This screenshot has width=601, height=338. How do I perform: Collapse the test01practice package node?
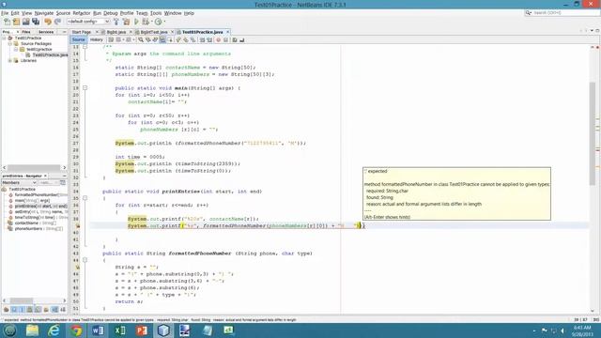(16, 50)
